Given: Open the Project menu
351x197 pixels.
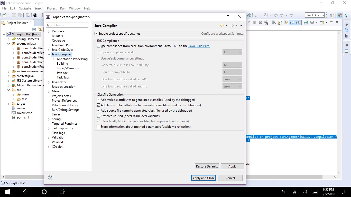Looking at the screenshot, I should point(52,8).
